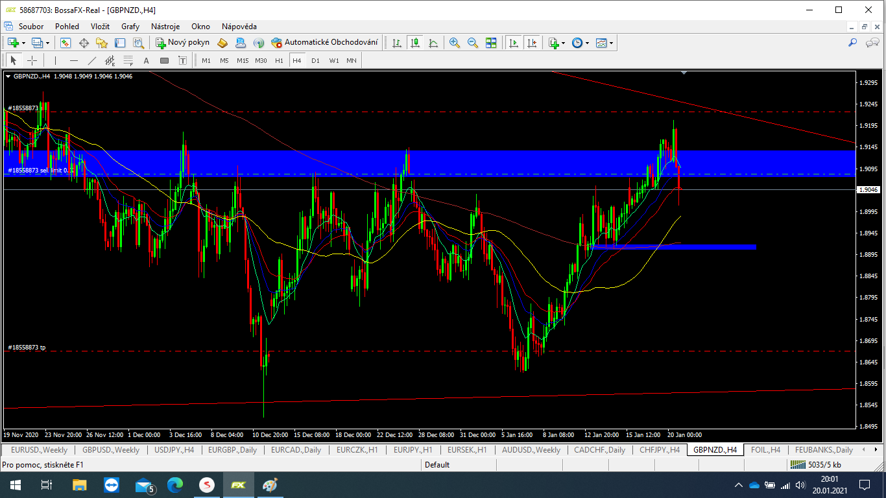Zoom in on the chart
This screenshot has width=886, height=498.
455,43
